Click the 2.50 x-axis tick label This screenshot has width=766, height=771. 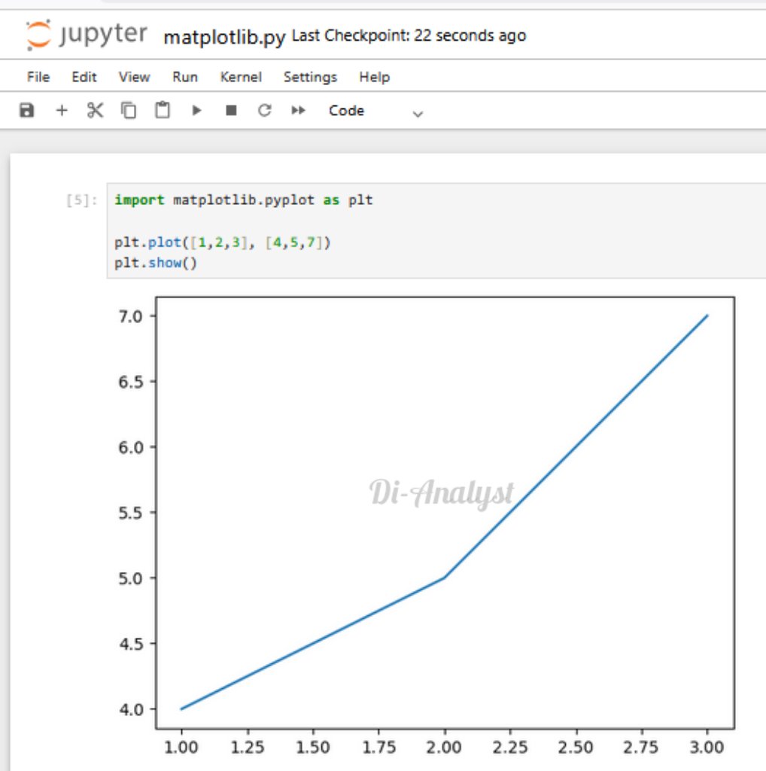576,748
